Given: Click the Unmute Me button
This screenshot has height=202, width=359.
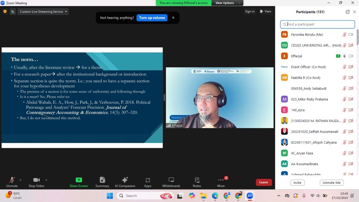Looking at the screenshot, I should coord(331,183).
